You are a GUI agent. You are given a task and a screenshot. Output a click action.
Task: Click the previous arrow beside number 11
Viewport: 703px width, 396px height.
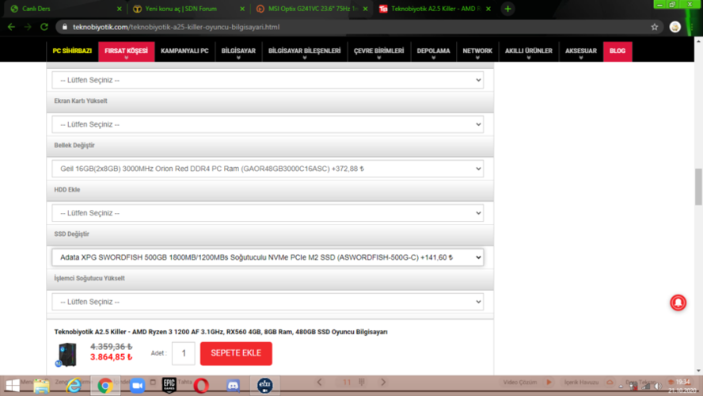319,382
